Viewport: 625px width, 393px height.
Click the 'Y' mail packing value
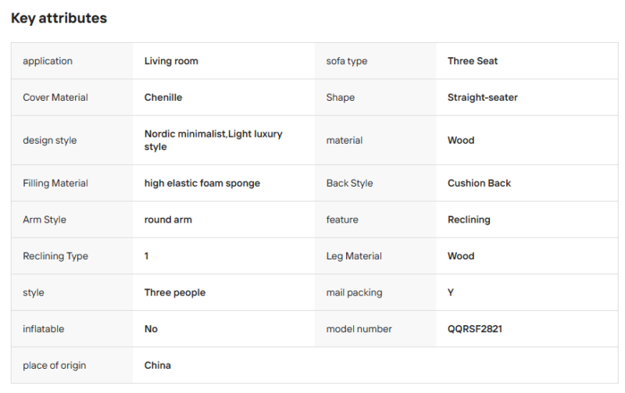pyautogui.click(x=451, y=292)
